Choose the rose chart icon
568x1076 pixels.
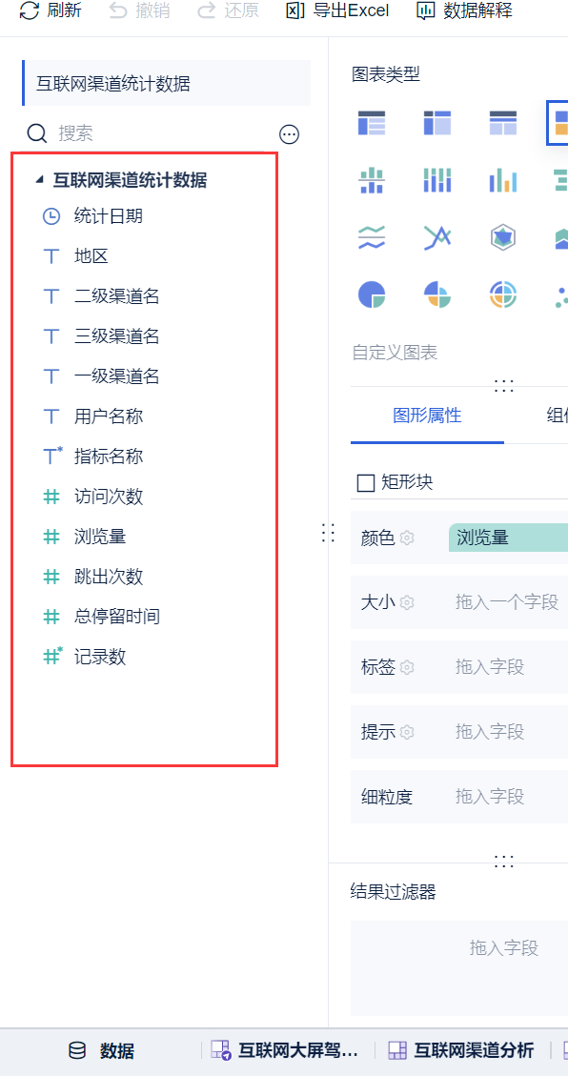coord(437,295)
